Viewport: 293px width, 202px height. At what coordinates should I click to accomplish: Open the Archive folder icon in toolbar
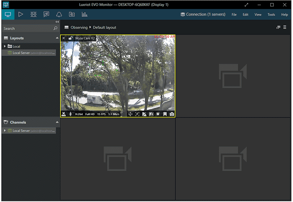[72, 14]
